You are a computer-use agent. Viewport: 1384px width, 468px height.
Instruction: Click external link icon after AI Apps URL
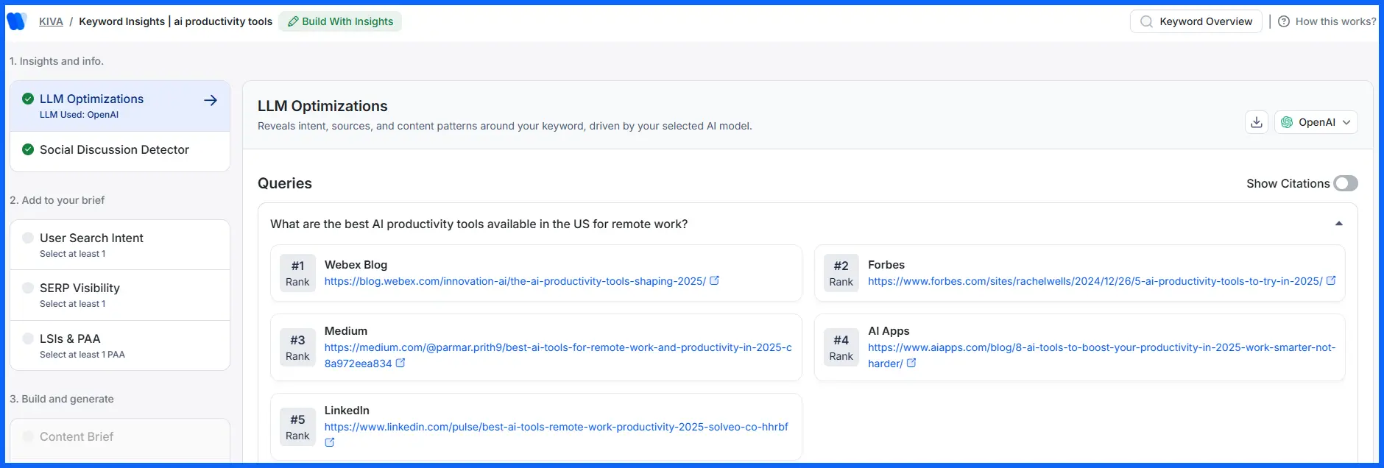911,363
